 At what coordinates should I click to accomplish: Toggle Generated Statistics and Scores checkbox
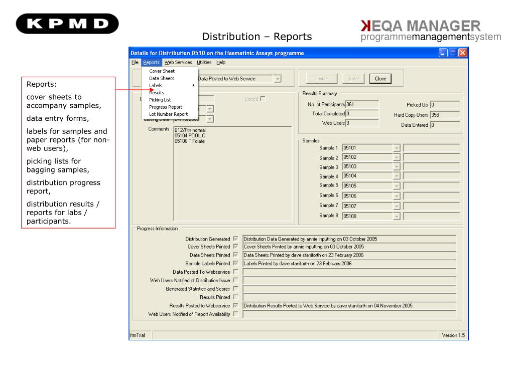click(235, 288)
